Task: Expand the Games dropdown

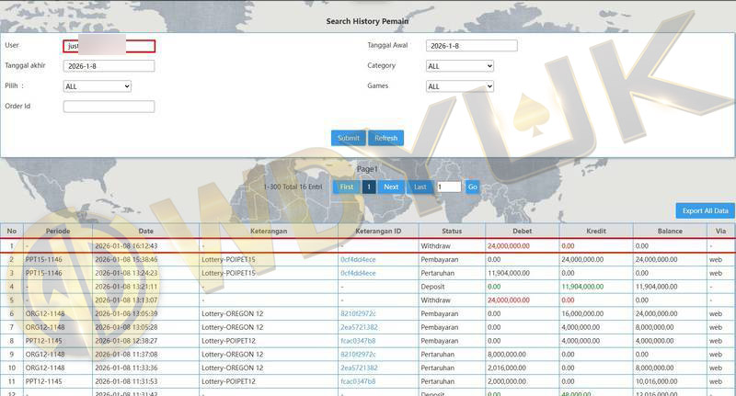Action: [x=460, y=86]
